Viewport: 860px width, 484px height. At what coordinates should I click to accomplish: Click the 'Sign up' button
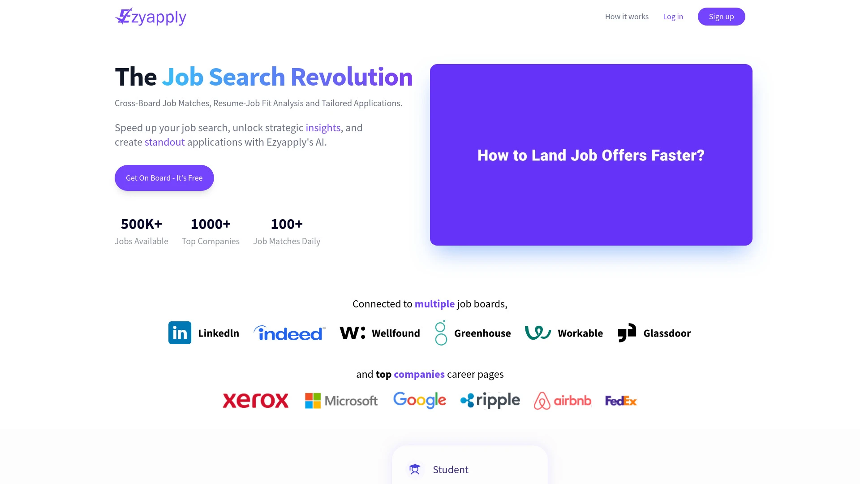[721, 17]
